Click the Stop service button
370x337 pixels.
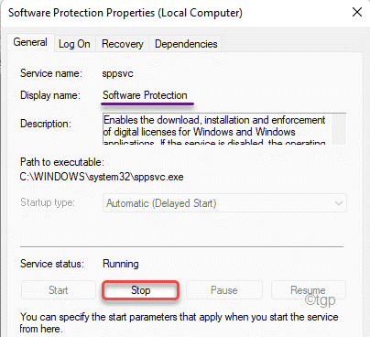(x=140, y=290)
